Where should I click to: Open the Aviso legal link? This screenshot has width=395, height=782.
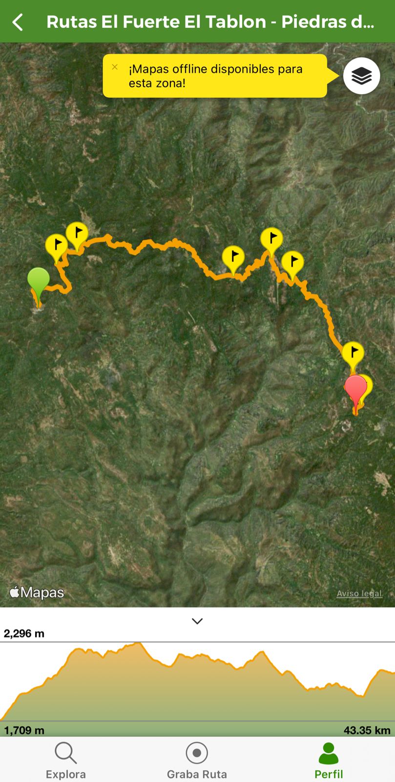point(359,593)
